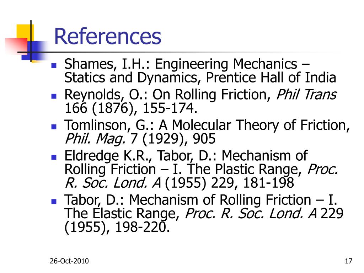Select the red gradient square graphic
The image size is (364, 273).
click(x=16, y=47)
